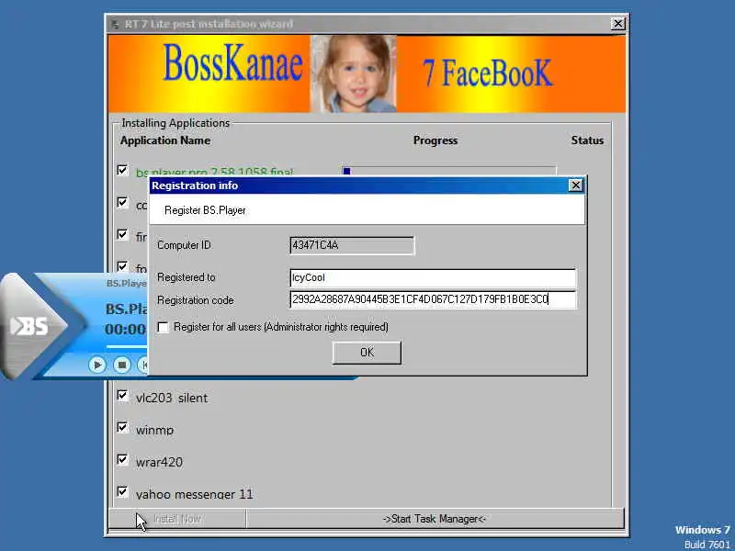Click the ->Start Task Manager<- button

(435, 519)
